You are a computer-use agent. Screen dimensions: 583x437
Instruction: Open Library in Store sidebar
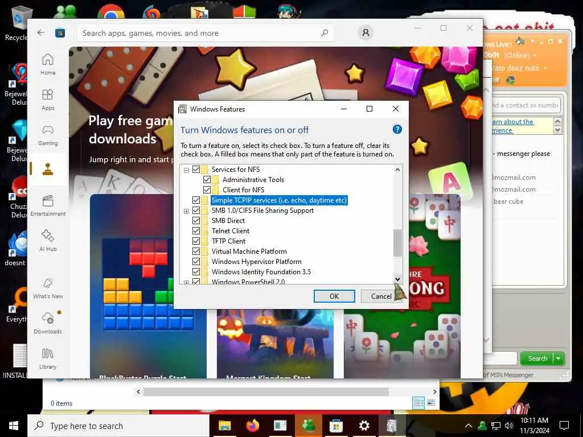pos(48,358)
